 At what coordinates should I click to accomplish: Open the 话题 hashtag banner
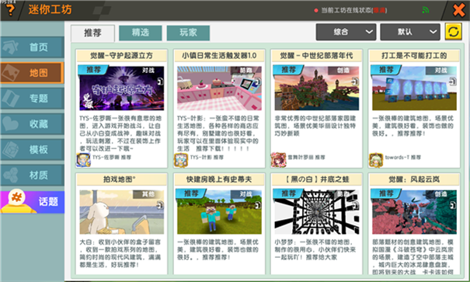point(33,201)
